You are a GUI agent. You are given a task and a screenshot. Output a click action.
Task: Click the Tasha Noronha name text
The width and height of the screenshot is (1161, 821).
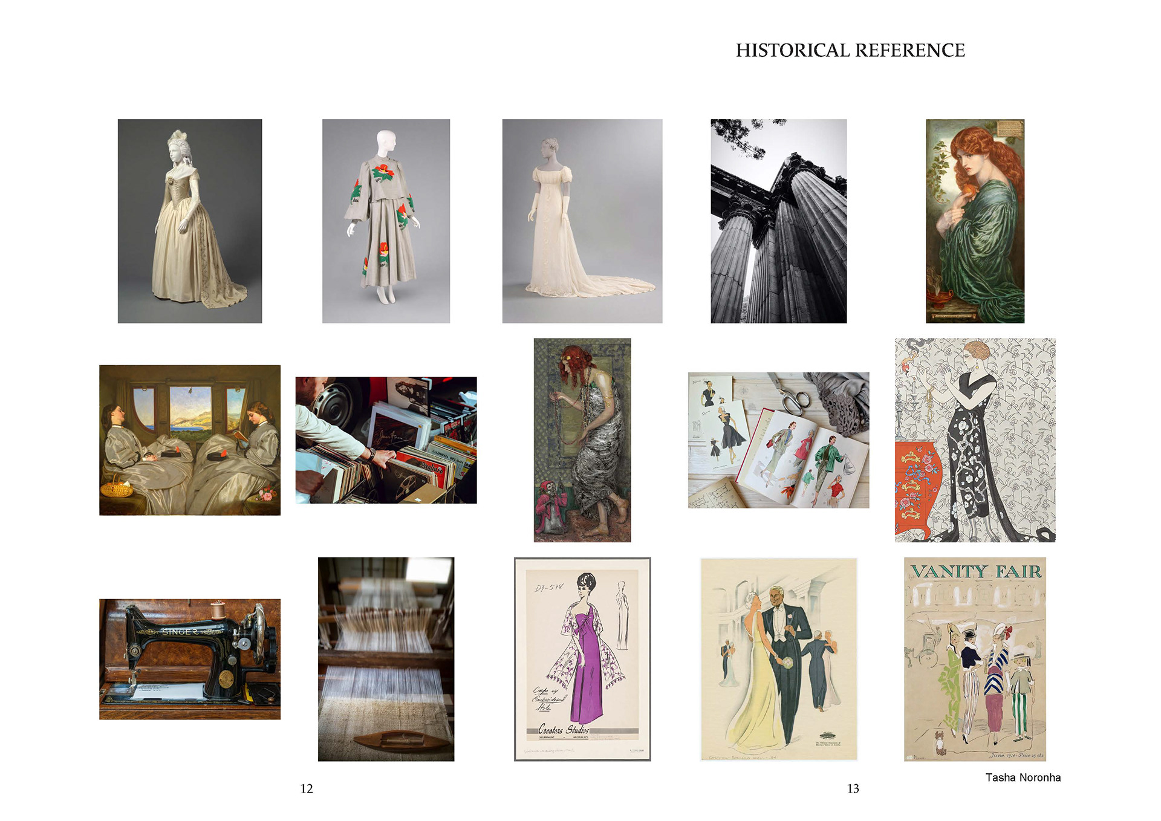(1023, 777)
